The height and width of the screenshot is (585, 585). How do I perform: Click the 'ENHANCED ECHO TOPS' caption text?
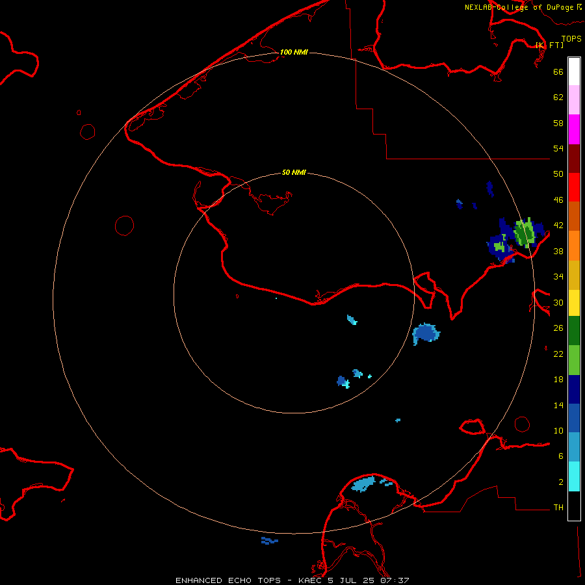click(228, 580)
